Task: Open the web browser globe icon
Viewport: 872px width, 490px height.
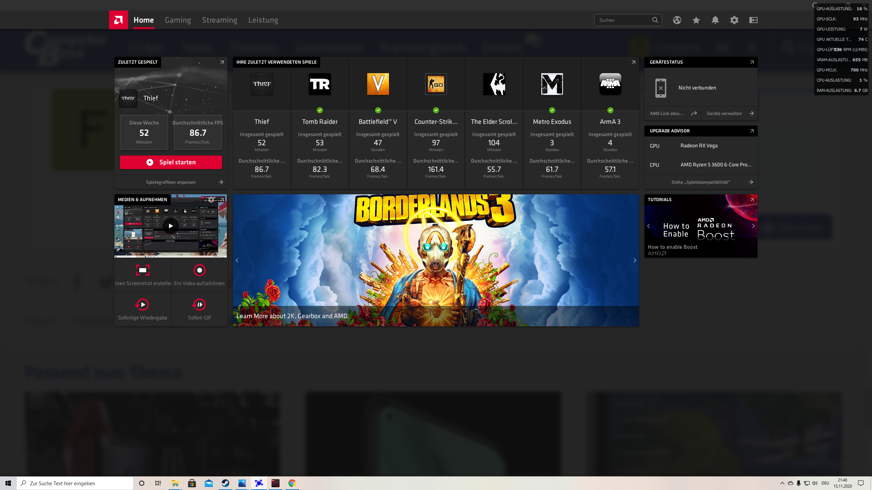Action: pyautogui.click(x=677, y=20)
